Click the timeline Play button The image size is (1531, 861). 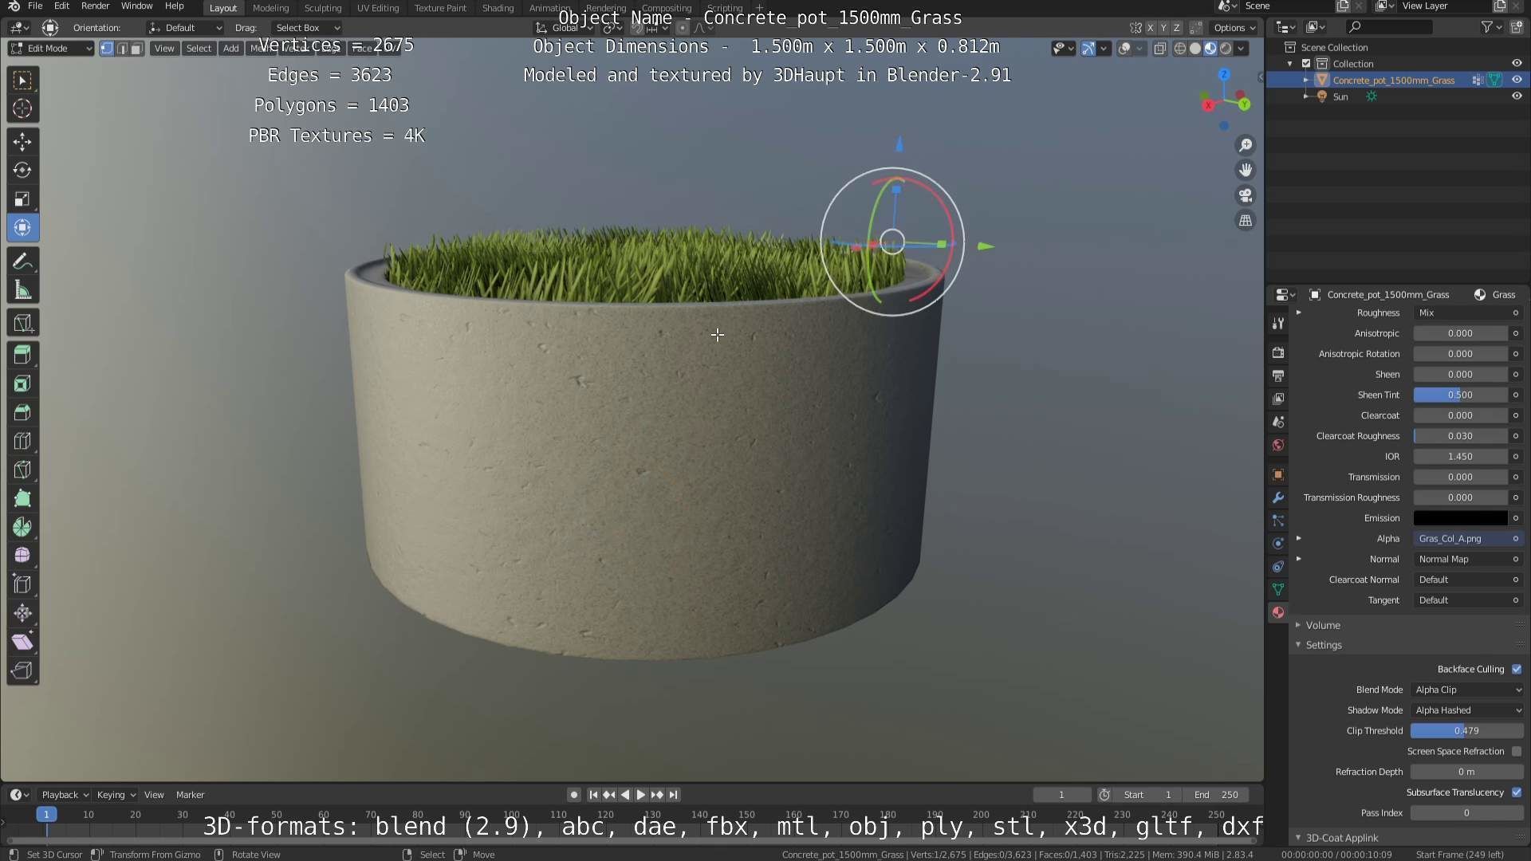(x=640, y=795)
